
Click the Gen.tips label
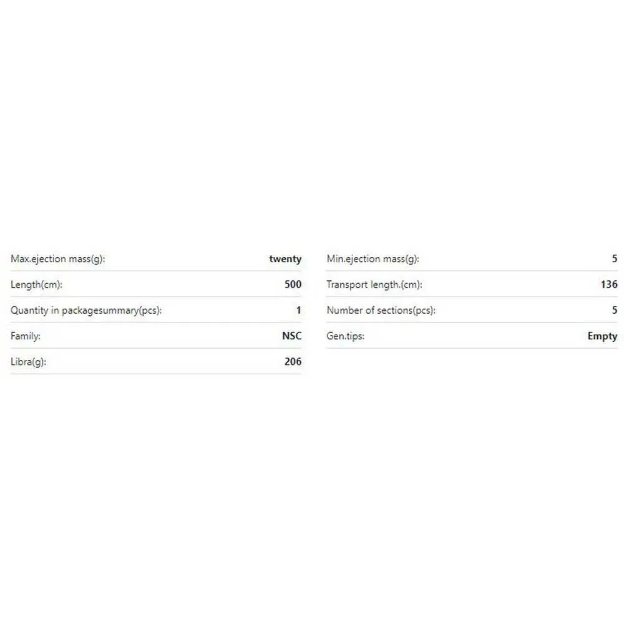(x=346, y=336)
